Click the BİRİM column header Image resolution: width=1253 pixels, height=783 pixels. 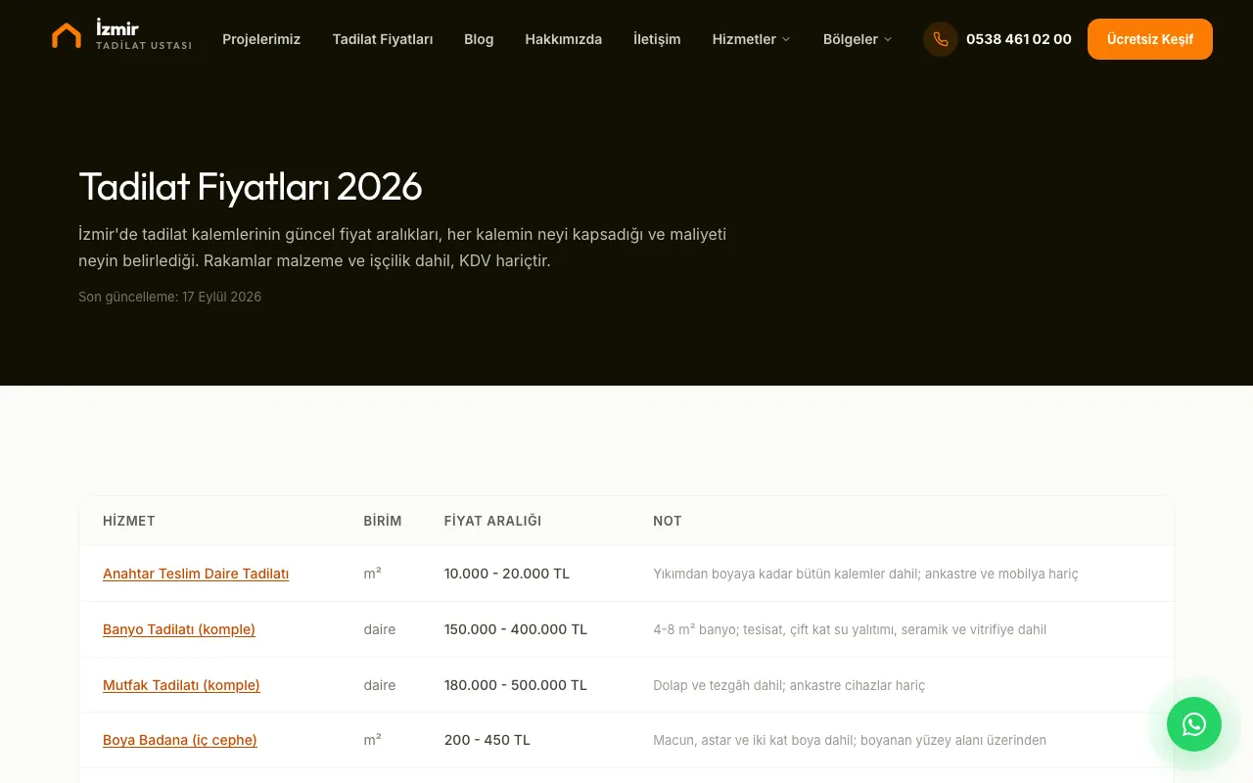[383, 521]
